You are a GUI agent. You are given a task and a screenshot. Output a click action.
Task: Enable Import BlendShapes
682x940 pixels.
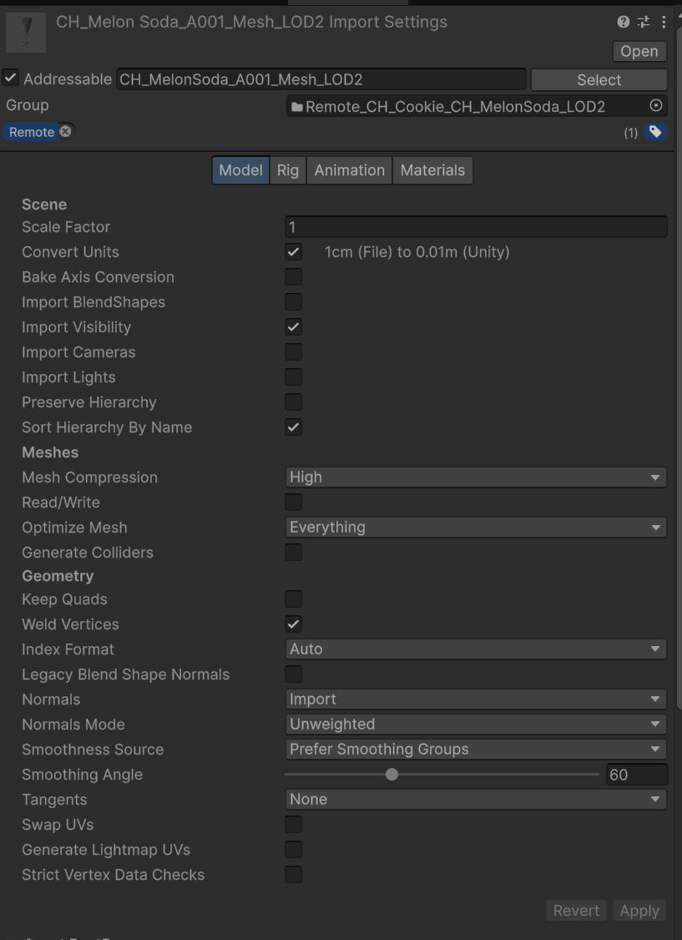pyautogui.click(x=293, y=302)
